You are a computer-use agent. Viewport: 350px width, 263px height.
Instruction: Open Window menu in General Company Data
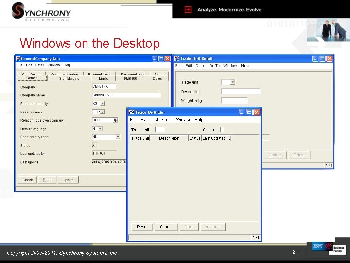(53, 65)
